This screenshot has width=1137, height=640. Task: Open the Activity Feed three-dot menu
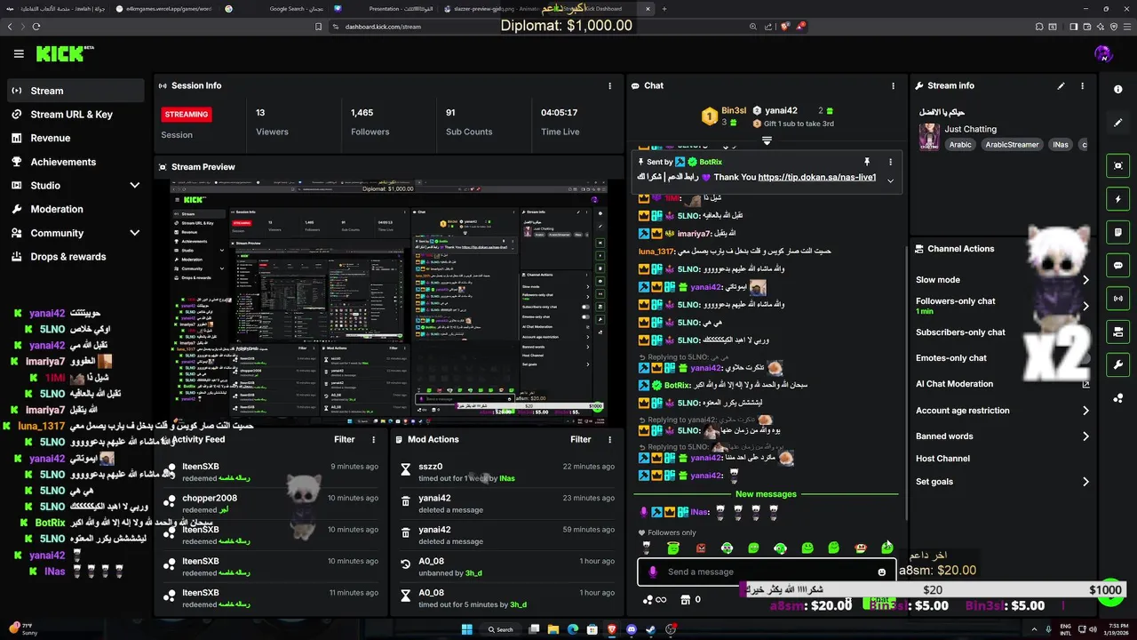point(373,440)
